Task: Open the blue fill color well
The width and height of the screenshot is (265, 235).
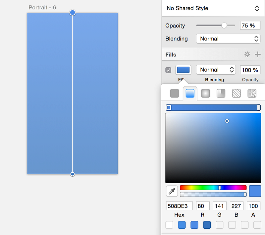Action: point(183,70)
